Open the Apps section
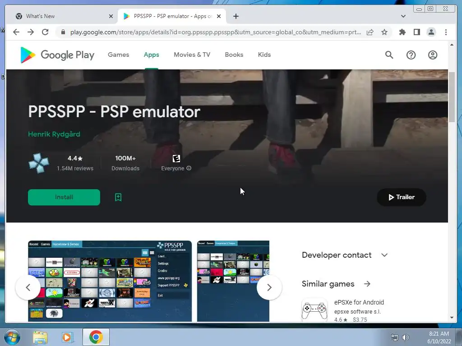 [152, 55]
